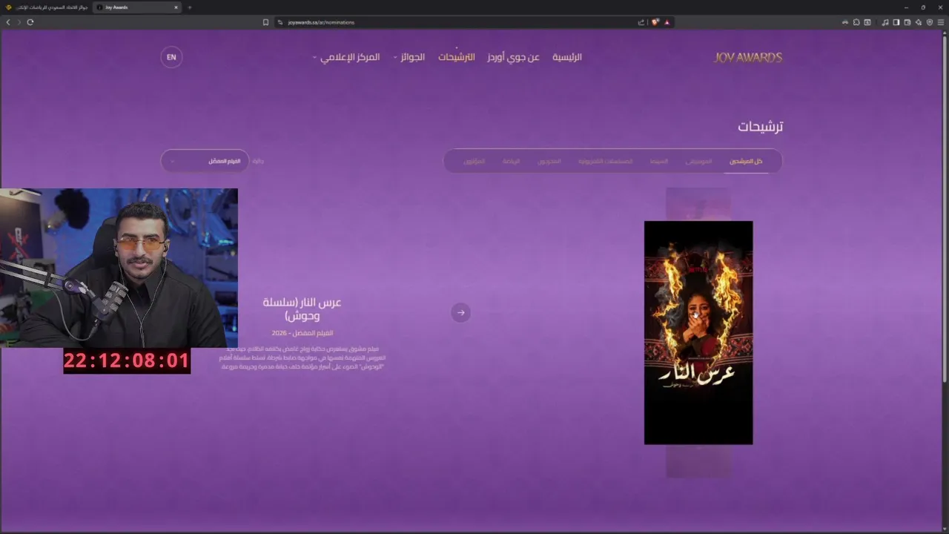This screenshot has width=949, height=534.
Task: Open the media control music note icon
Action: (x=885, y=22)
